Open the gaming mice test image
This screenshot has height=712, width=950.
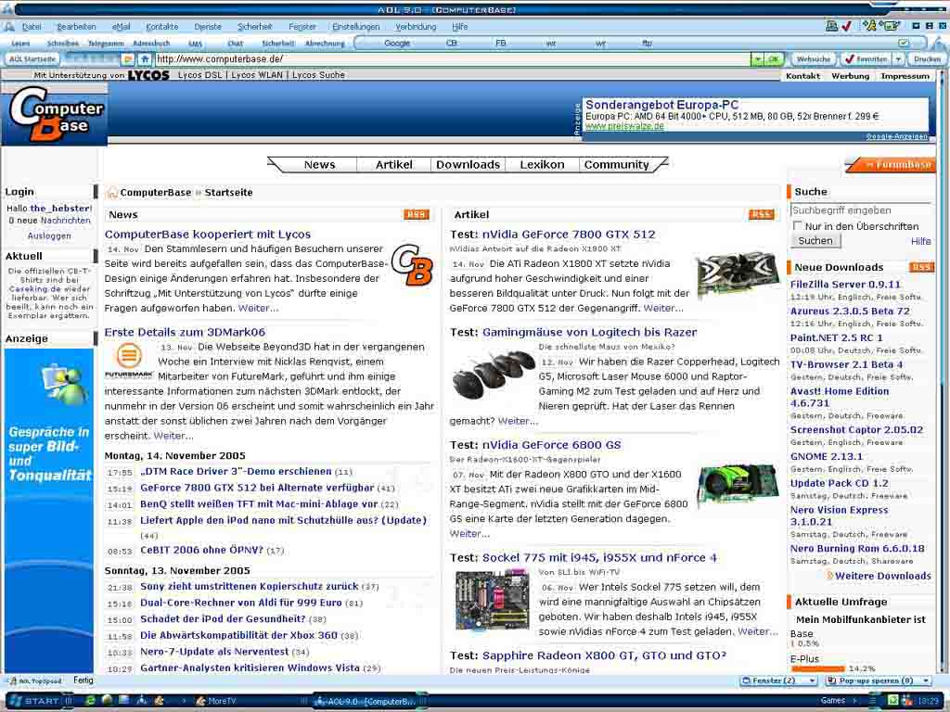coord(493,375)
